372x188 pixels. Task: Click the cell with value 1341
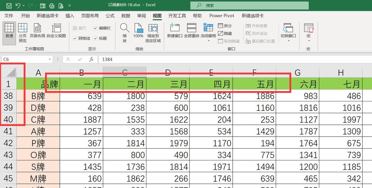point(297,155)
